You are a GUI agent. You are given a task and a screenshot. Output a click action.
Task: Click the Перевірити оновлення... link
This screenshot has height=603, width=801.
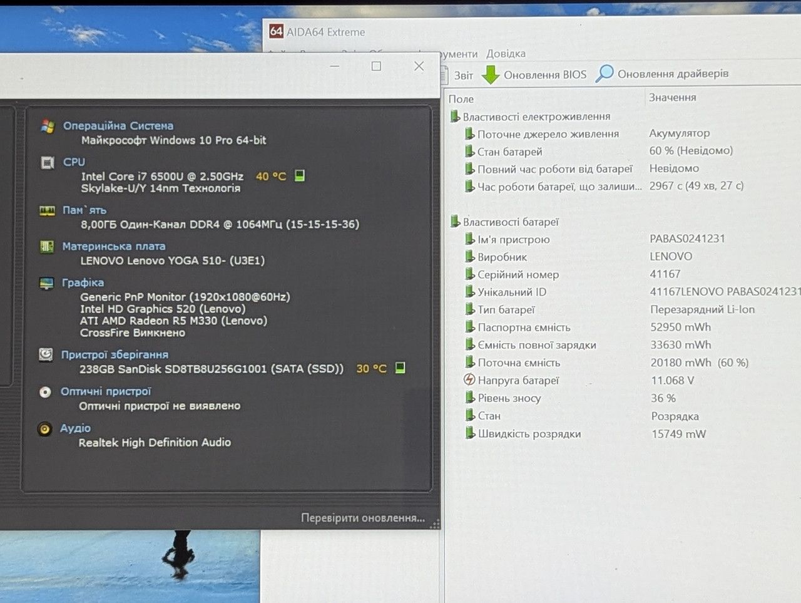[363, 518]
